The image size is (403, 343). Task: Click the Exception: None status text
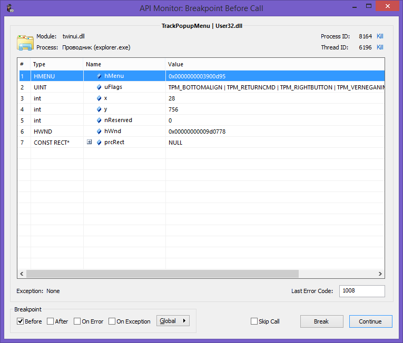(x=38, y=291)
